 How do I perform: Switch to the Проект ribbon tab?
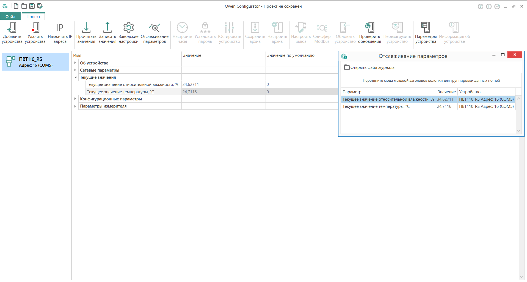point(33,16)
